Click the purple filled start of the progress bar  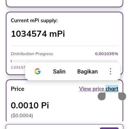tap(11, 61)
